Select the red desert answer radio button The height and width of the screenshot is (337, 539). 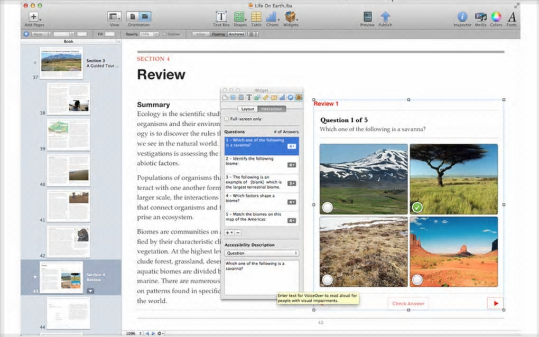(417, 280)
